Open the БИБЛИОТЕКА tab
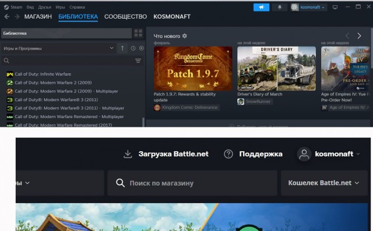Image resolution: width=373 pixels, height=231 pixels. [78, 17]
